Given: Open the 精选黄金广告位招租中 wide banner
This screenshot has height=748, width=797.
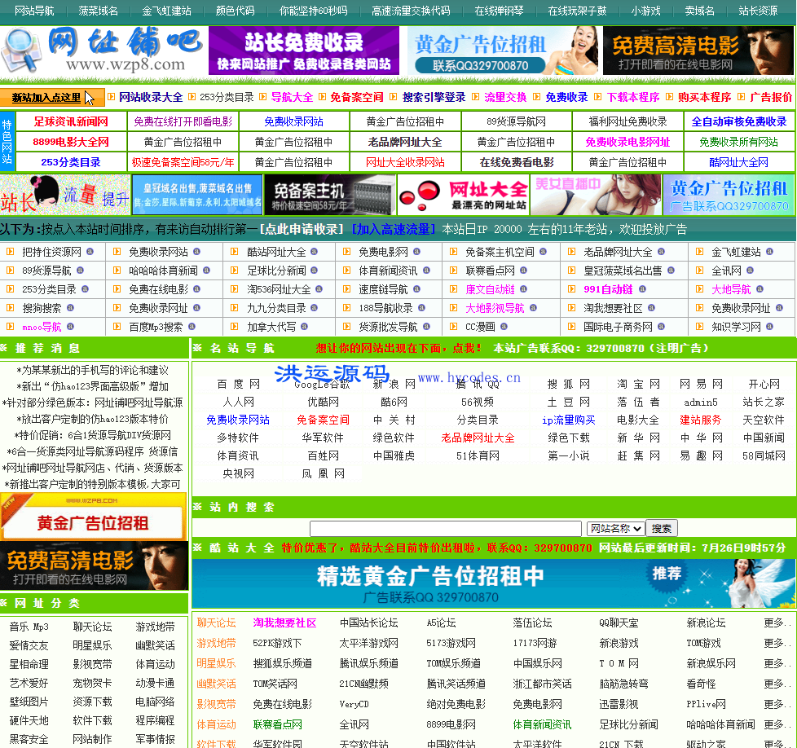Looking at the screenshot, I should [x=494, y=583].
